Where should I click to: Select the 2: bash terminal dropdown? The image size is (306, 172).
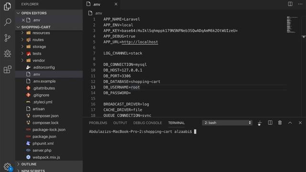pos(227,123)
